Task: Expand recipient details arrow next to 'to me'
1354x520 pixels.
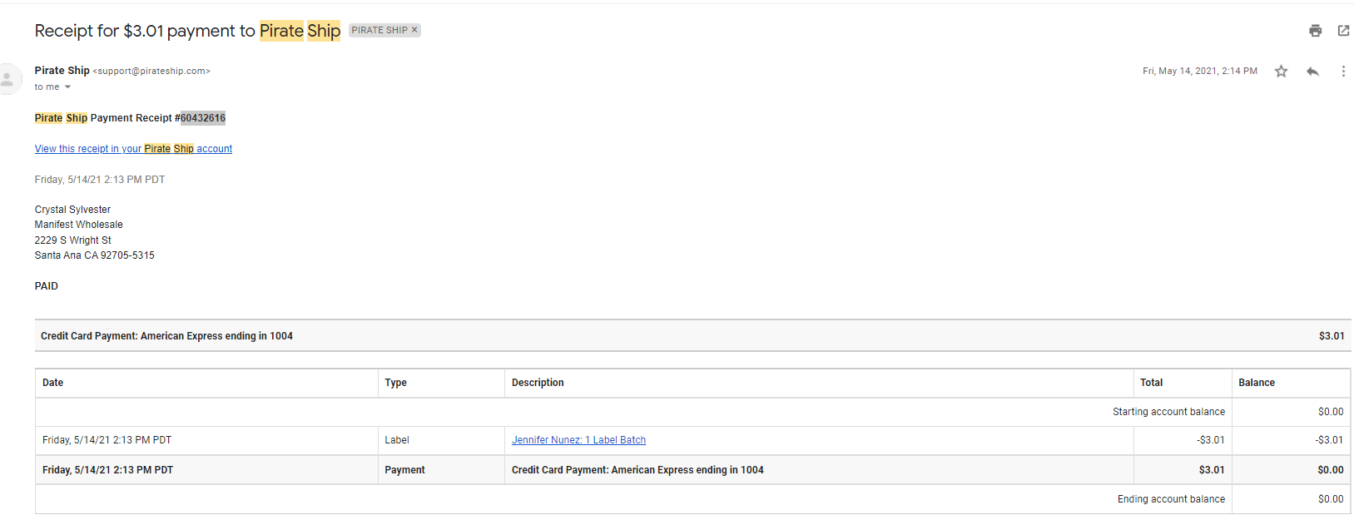Action: pyautogui.click(x=67, y=87)
